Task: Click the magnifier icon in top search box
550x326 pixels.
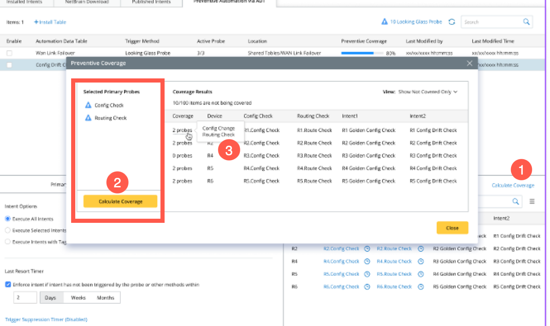Action: pos(526,22)
